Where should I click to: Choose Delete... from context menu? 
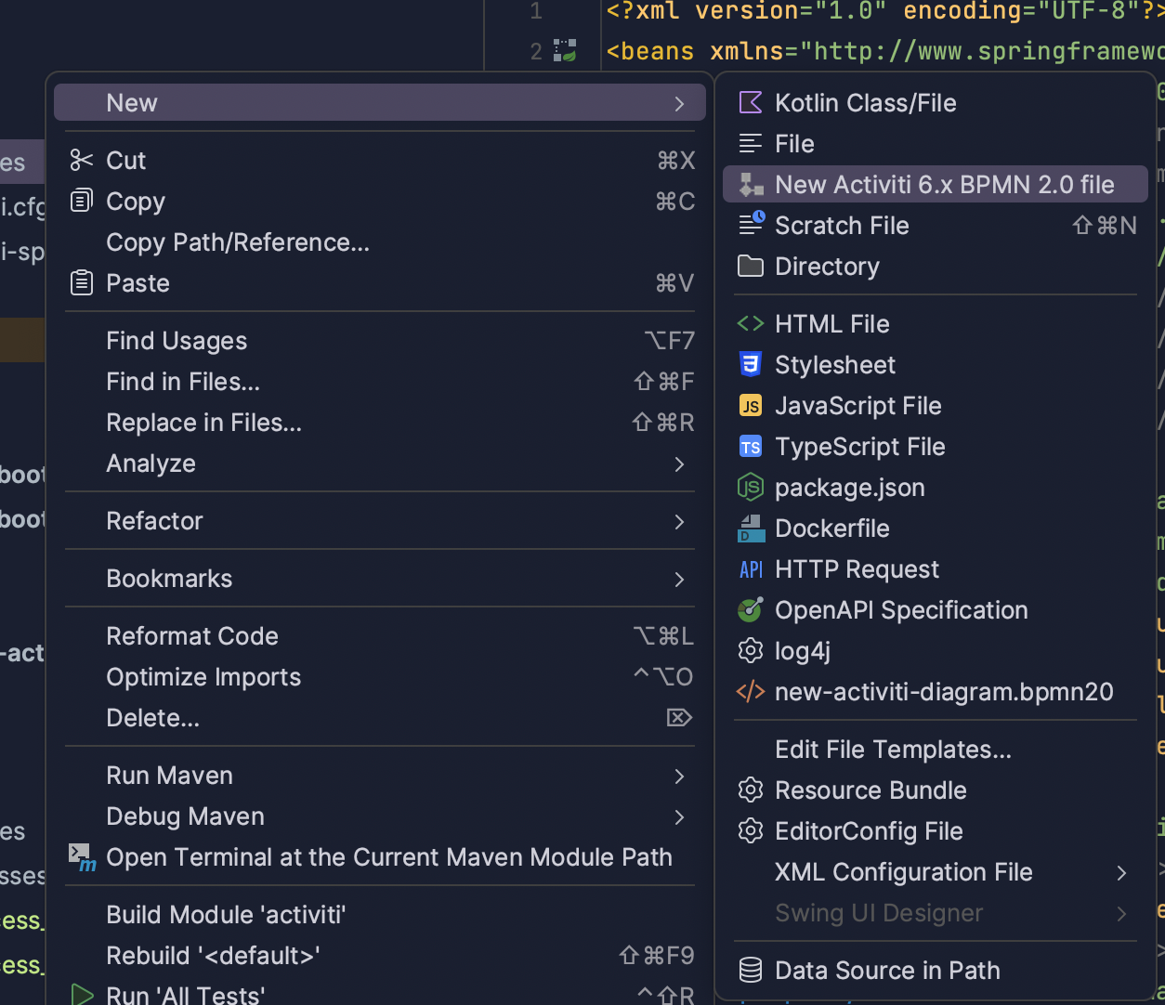pyautogui.click(x=380, y=718)
